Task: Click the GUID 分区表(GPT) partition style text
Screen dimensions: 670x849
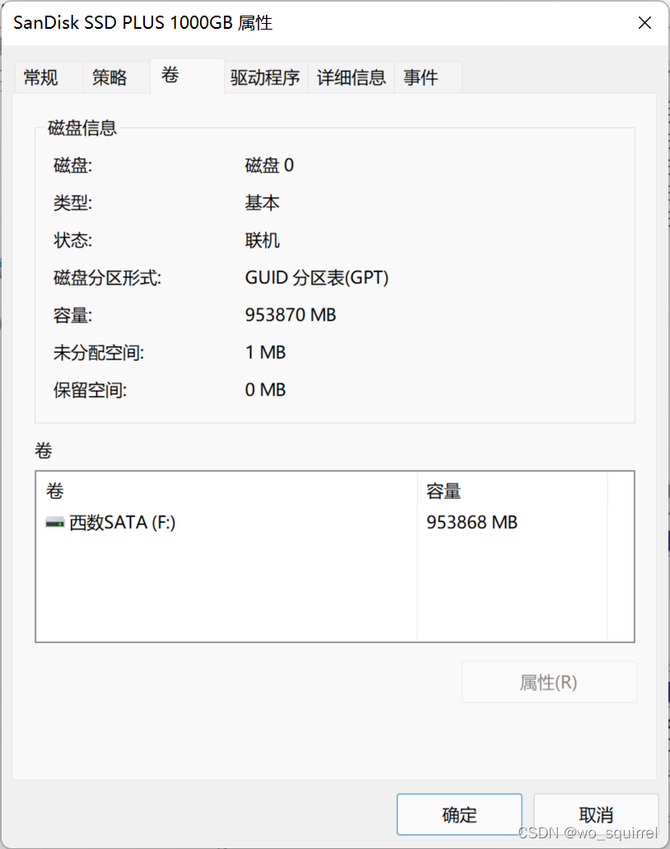Action: pyautogui.click(x=317, y=278)
